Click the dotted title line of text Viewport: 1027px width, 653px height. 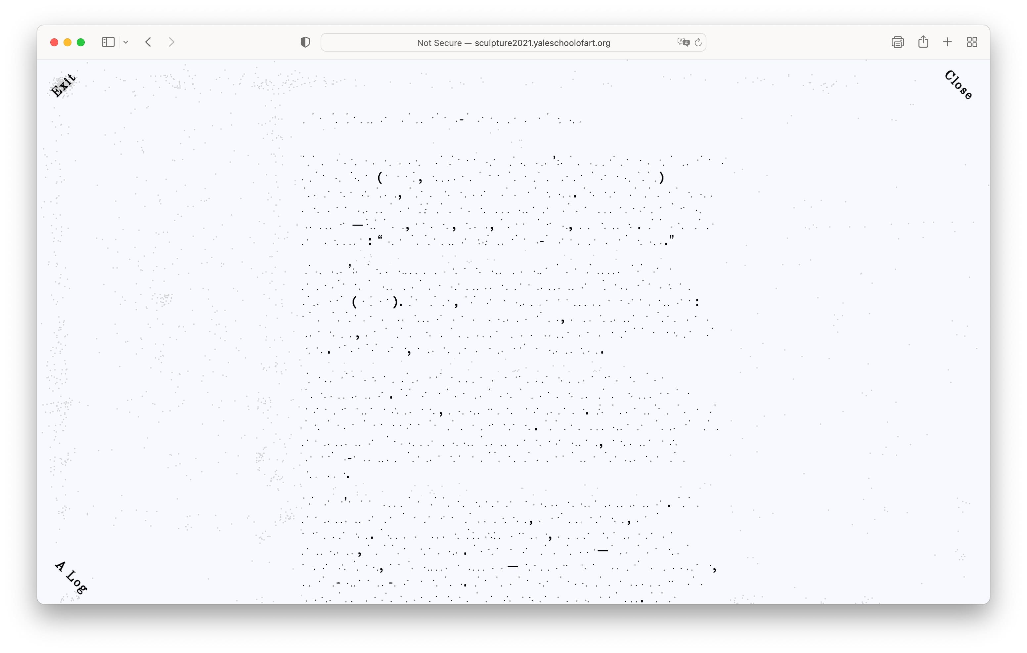[x=441, y=118]
